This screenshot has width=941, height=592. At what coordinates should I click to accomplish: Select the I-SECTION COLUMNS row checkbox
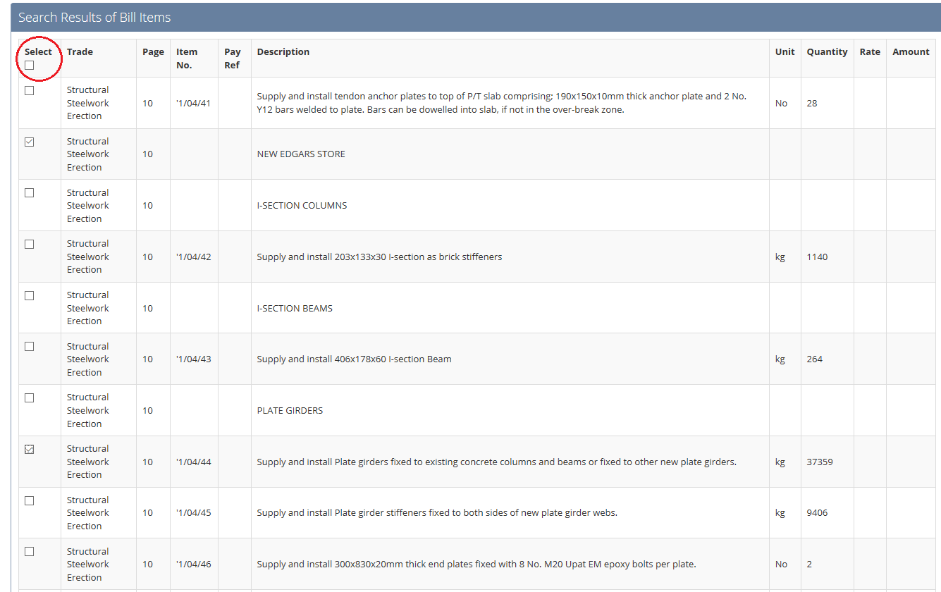click(x=29, y=192)
